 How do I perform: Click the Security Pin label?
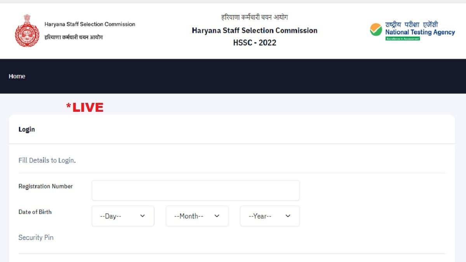[x=36, y=237]
